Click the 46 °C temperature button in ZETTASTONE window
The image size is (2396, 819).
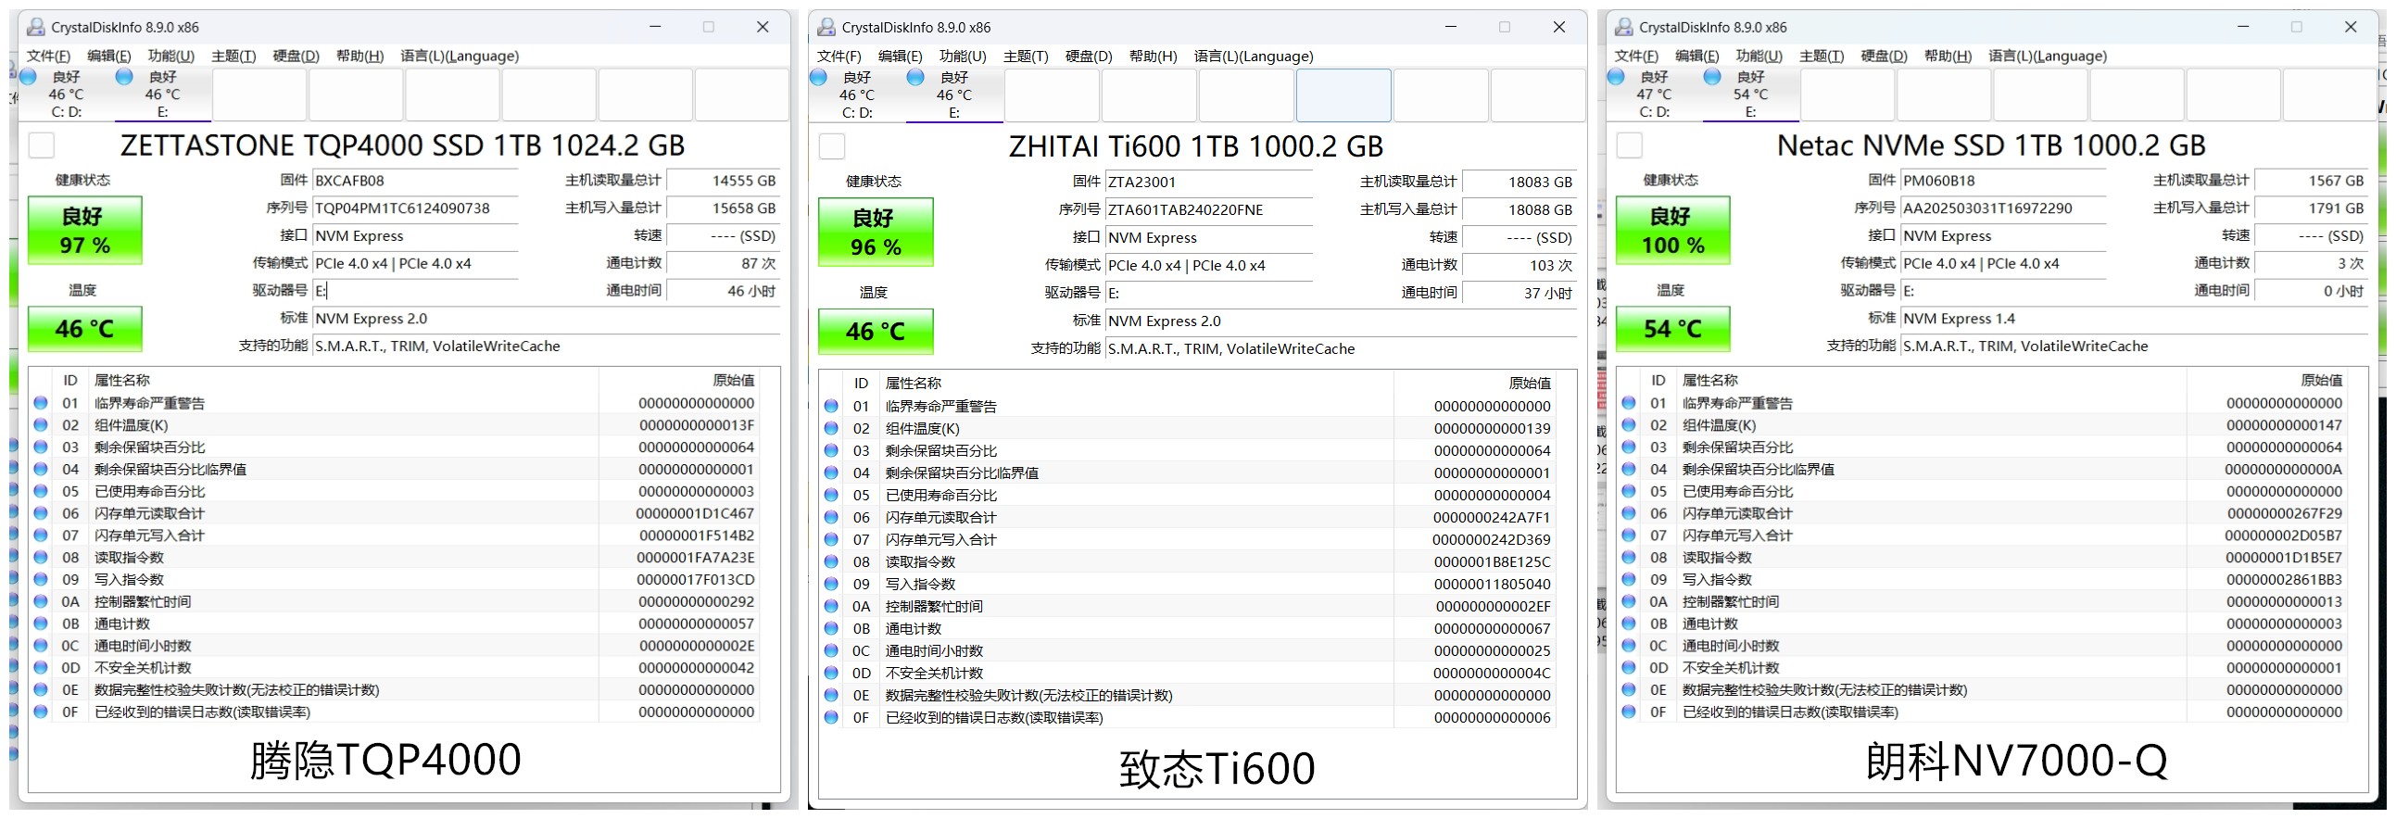(84, 328)
